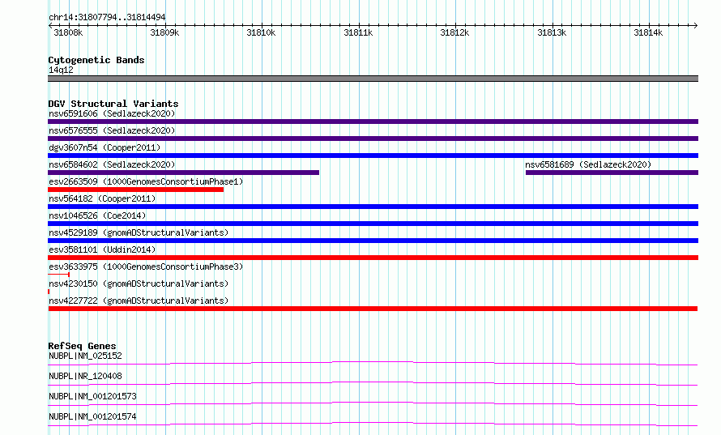Click the nsv564182 (Cooper2011) label
The width and height of the screenshot is (721, 435).
(102, 198)
